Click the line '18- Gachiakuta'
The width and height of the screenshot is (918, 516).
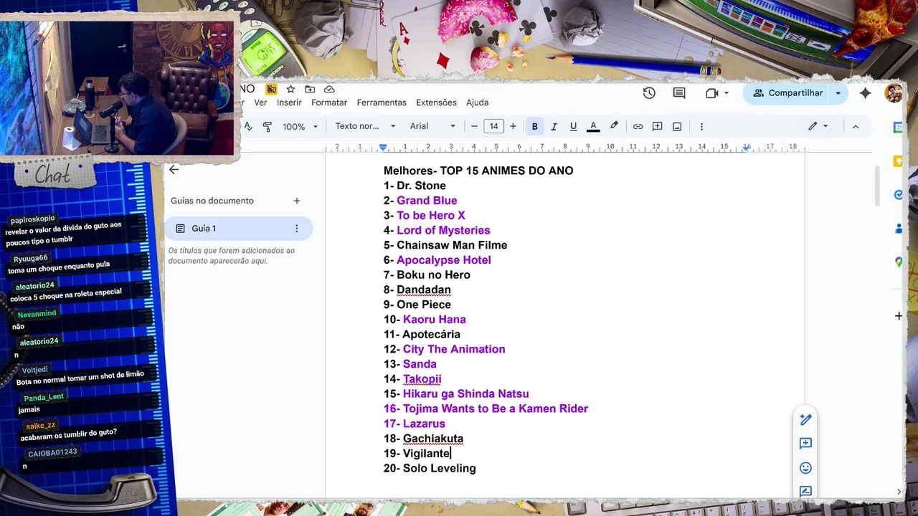click(x=423, y=439)
